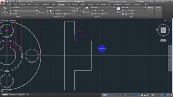Image resolution: width=173 pixels, height=97 pixels.
Task: Click the find text input field
Action: pyautogui.click(x=24, y=11)
